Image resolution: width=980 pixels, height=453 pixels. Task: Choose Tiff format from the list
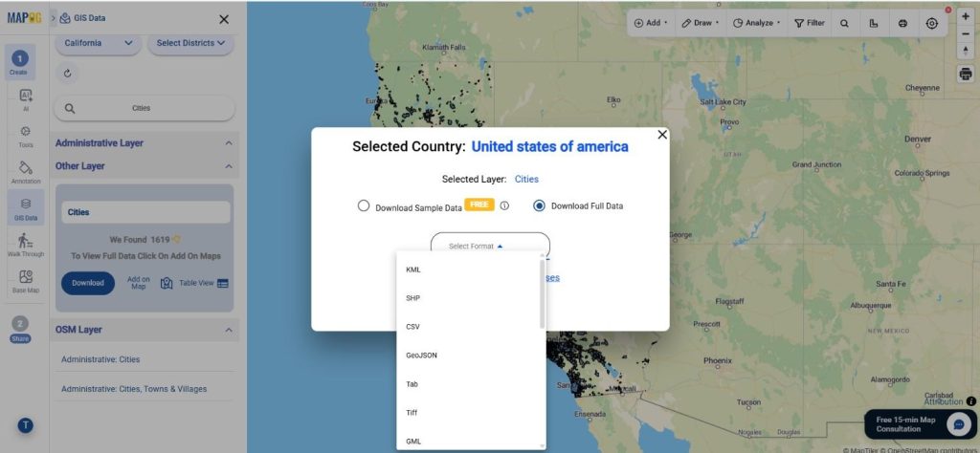tap(471, 413)
